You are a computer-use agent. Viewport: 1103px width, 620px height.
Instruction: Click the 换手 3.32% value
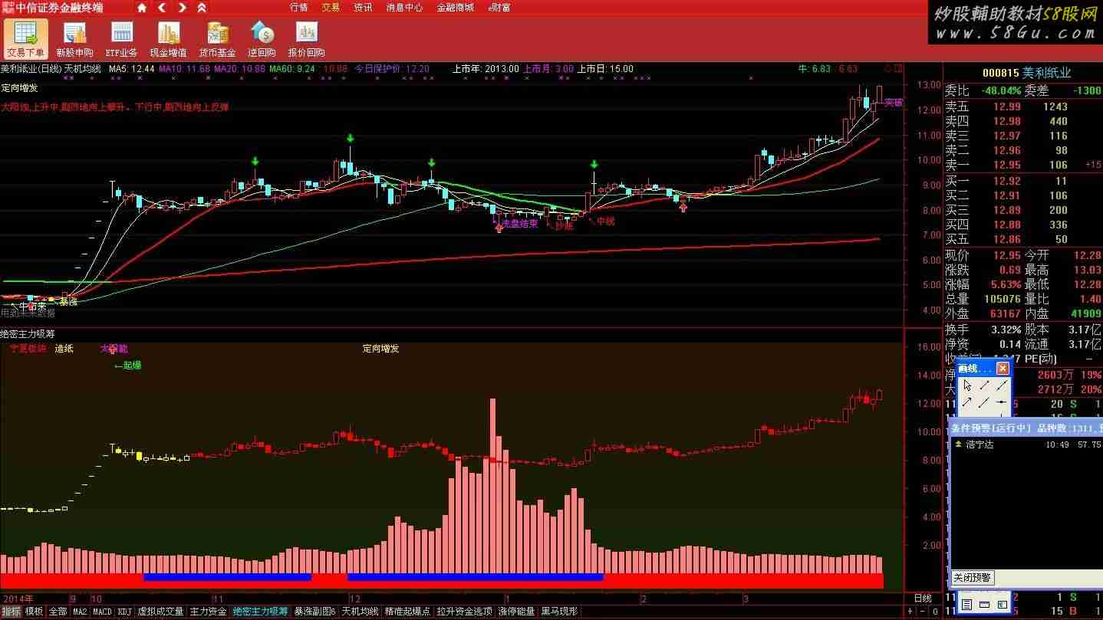click(x=1005, y=330)
